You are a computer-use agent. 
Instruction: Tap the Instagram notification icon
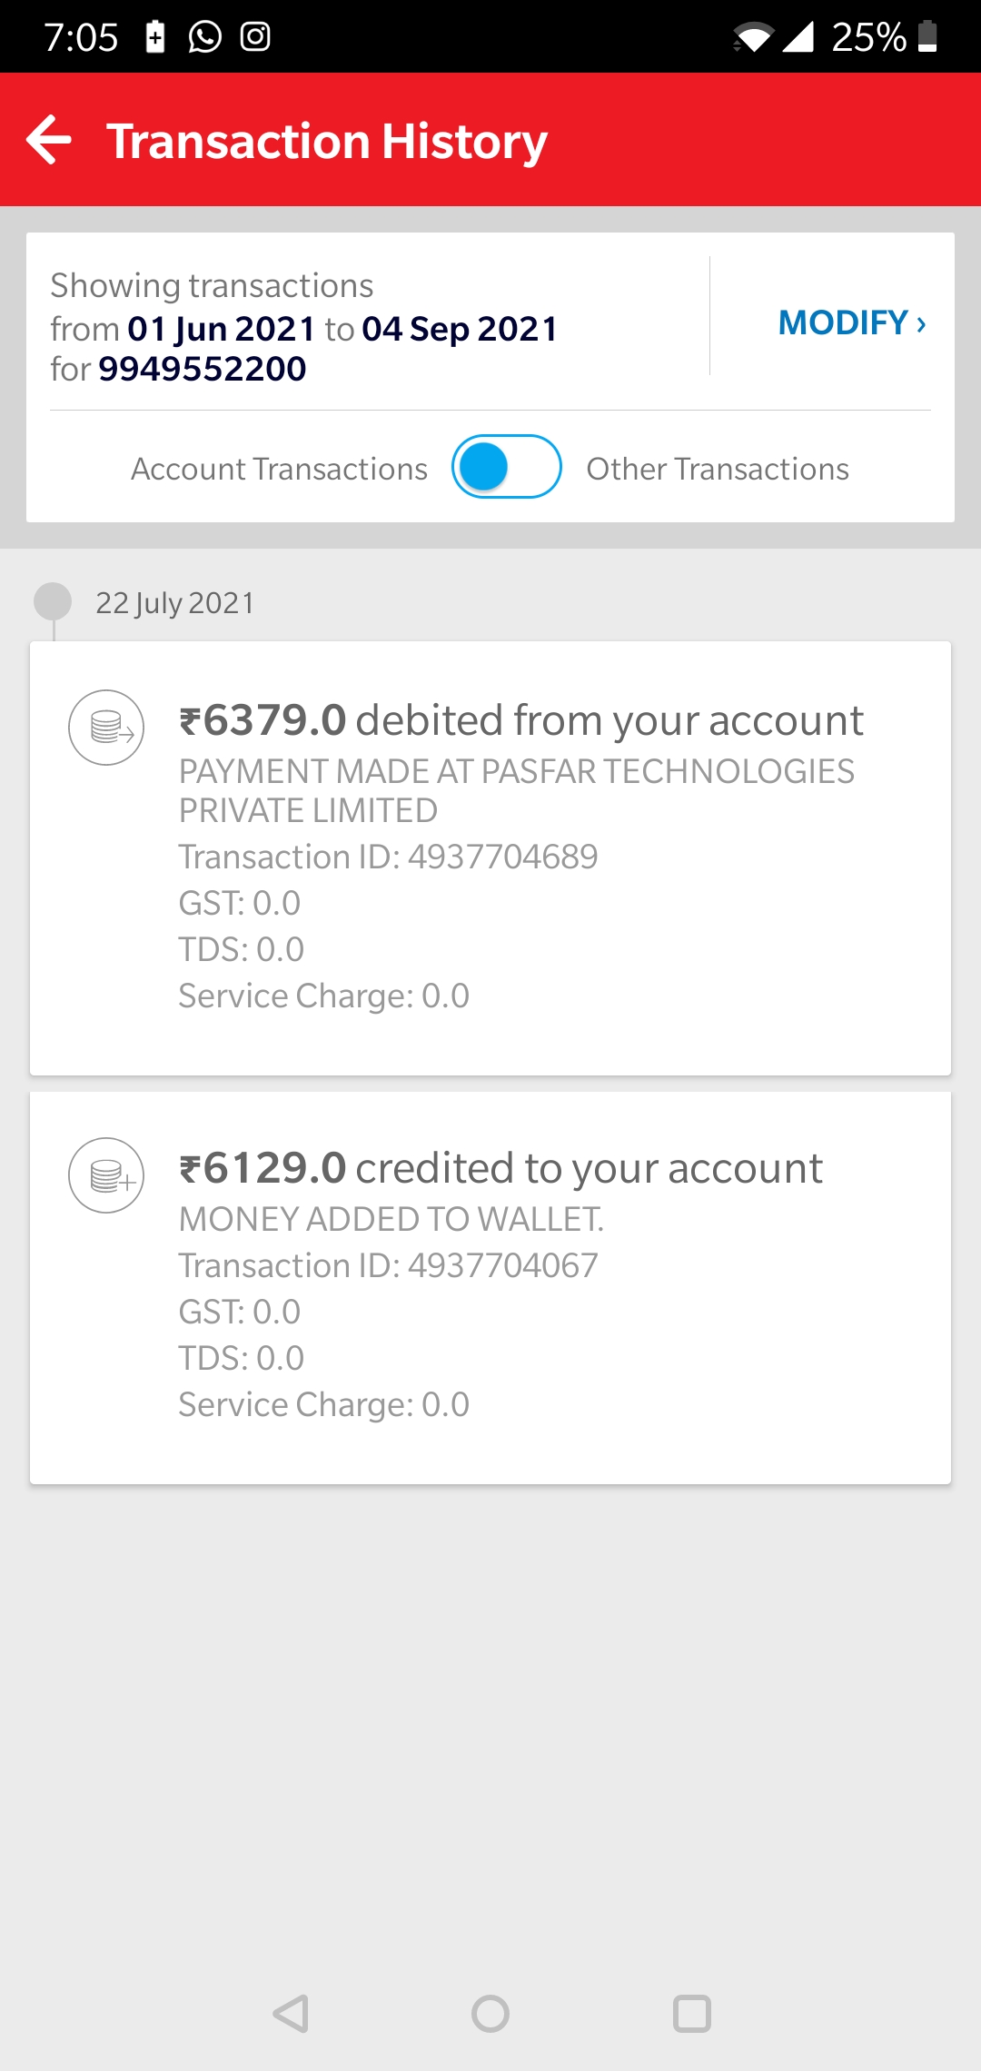(x=255, y=37)
